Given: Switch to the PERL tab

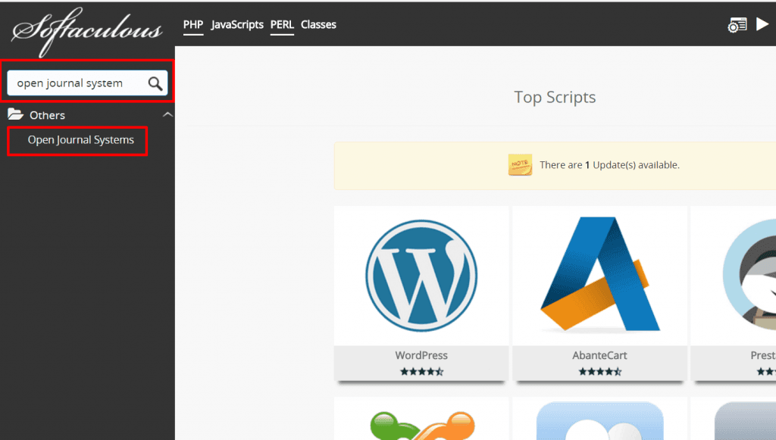Looking at the screenshot, I should (x=282, y=25).
